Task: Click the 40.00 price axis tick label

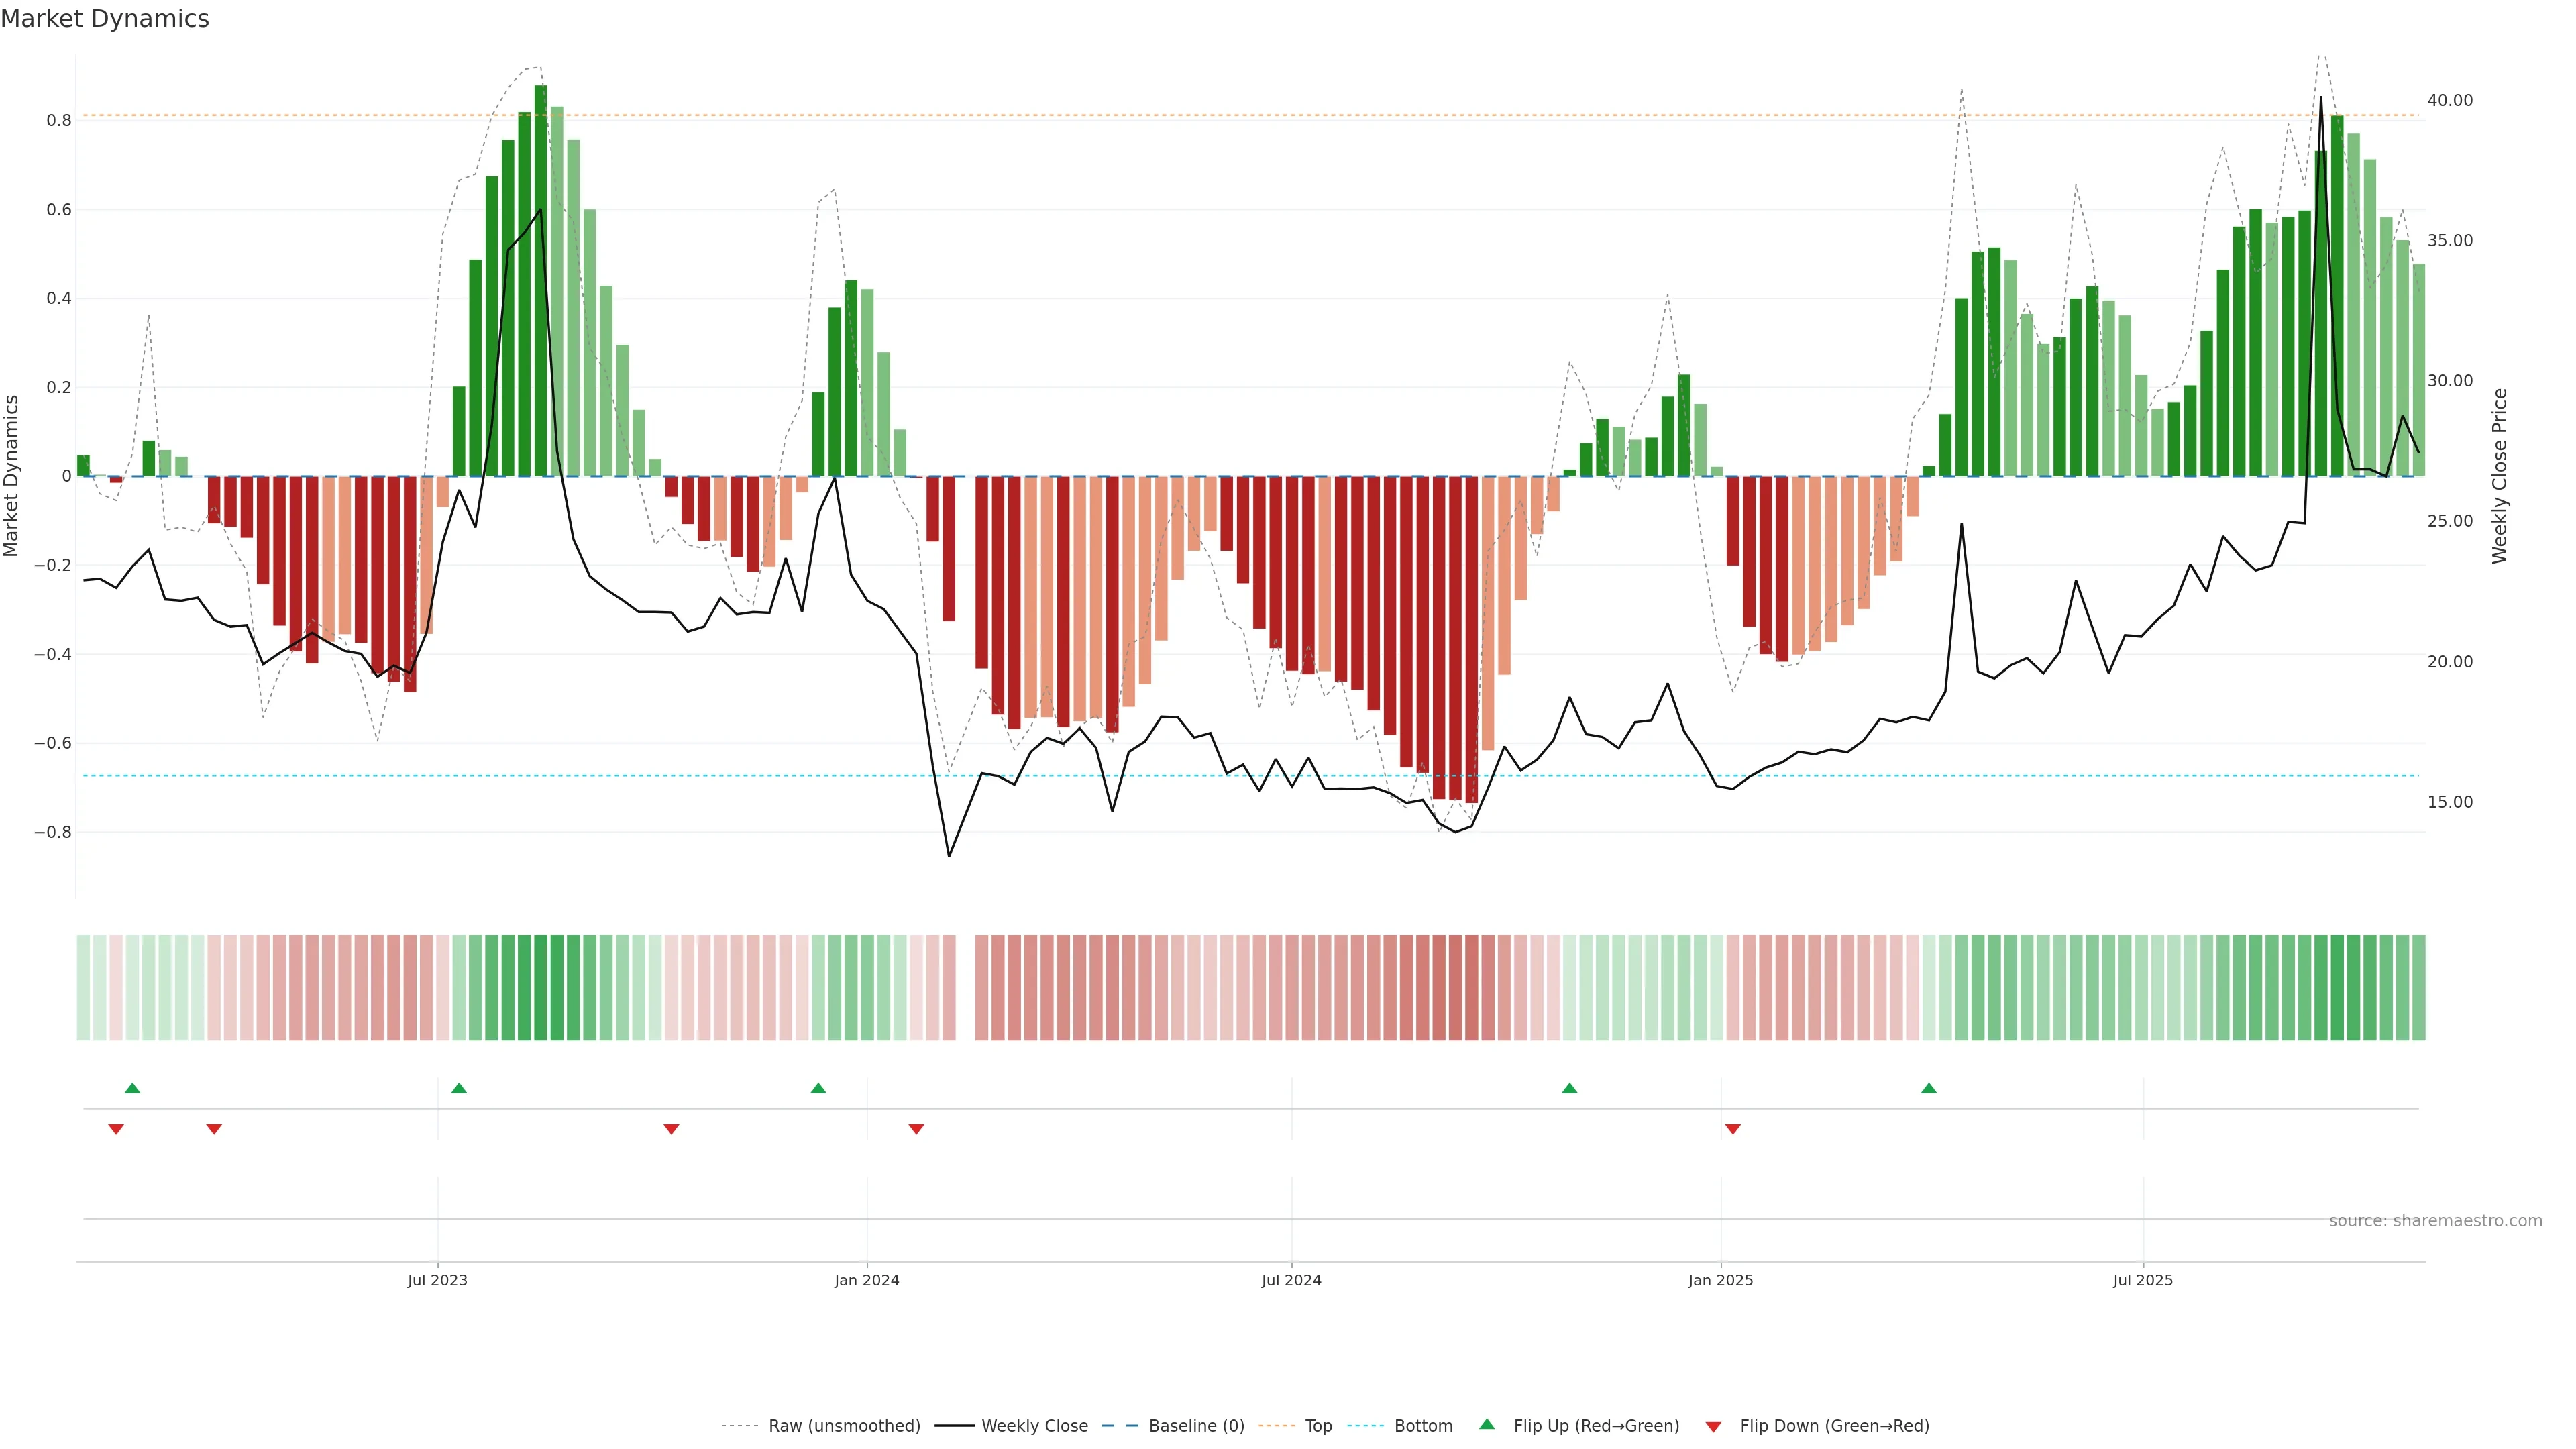Action: (2449, 100)
